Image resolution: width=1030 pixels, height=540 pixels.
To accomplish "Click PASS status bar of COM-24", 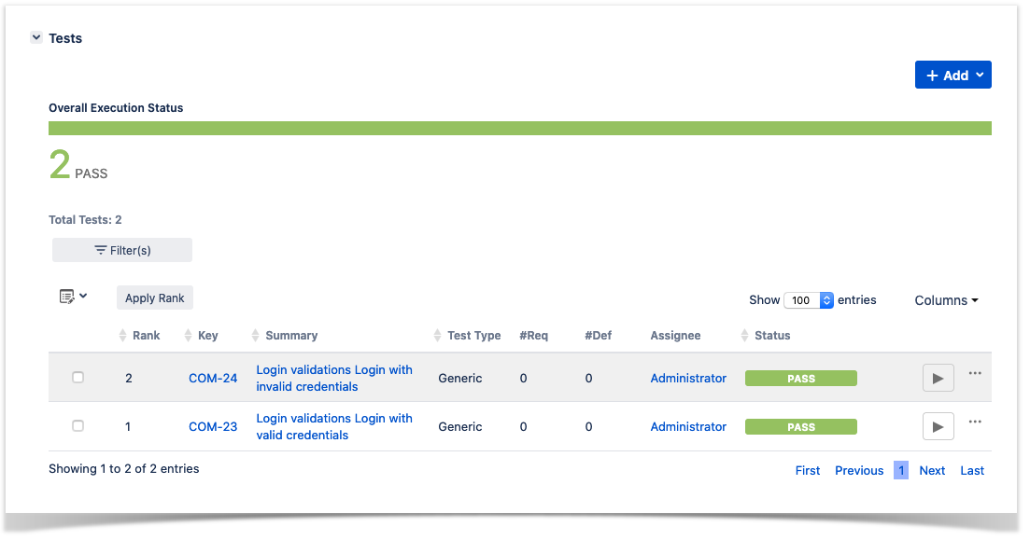I will [x=800, y=379].
